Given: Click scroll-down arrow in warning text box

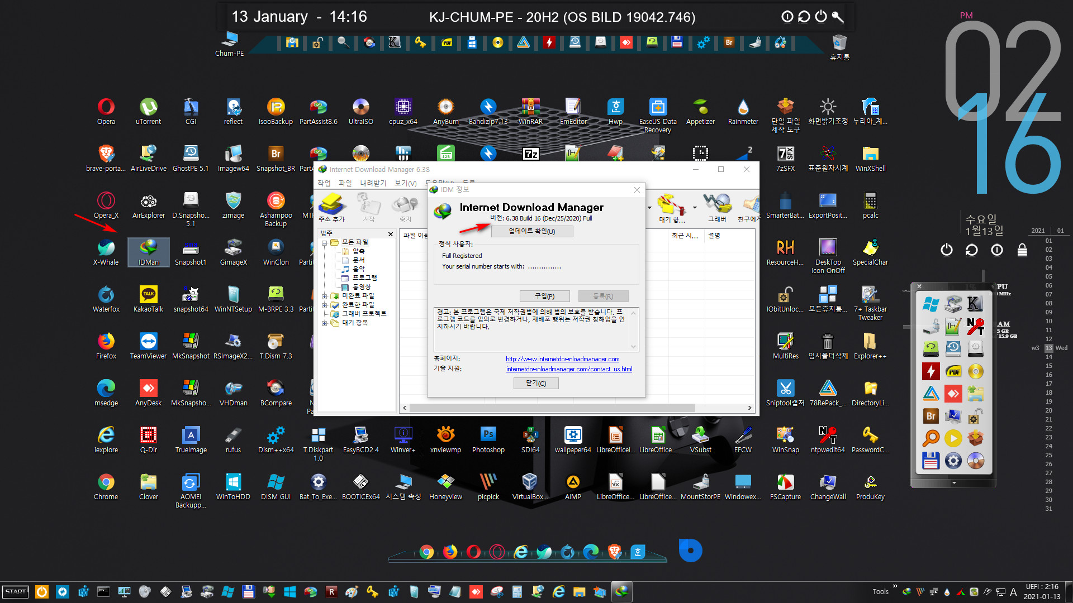Looking at the screenshot, I should click(633, 347).
